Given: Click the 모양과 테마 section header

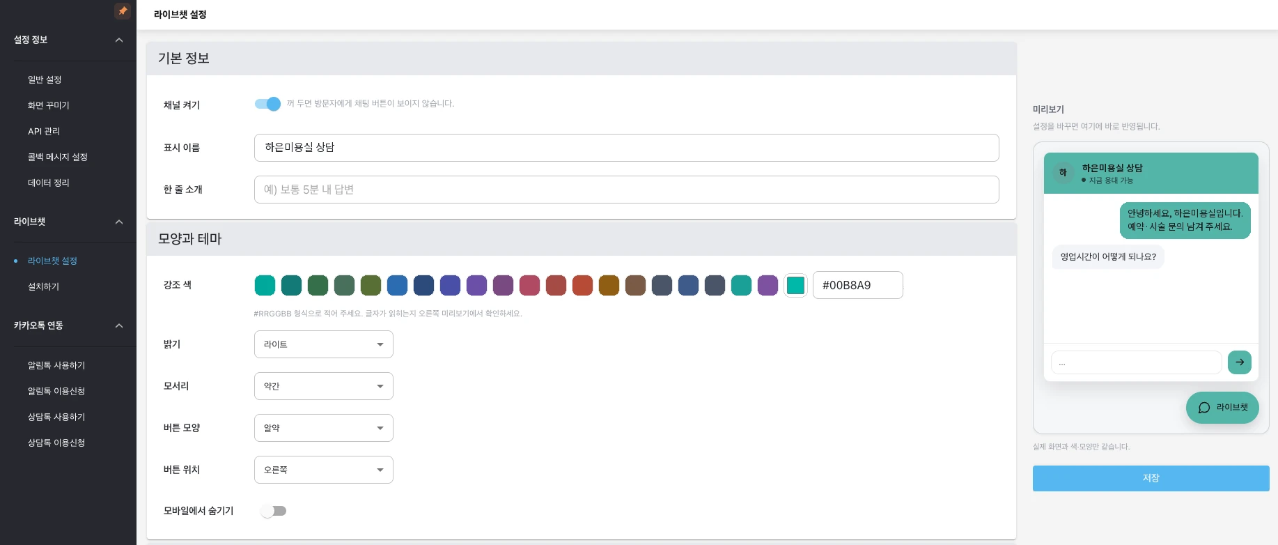Looking at the screenshot, I should (582, 239).
